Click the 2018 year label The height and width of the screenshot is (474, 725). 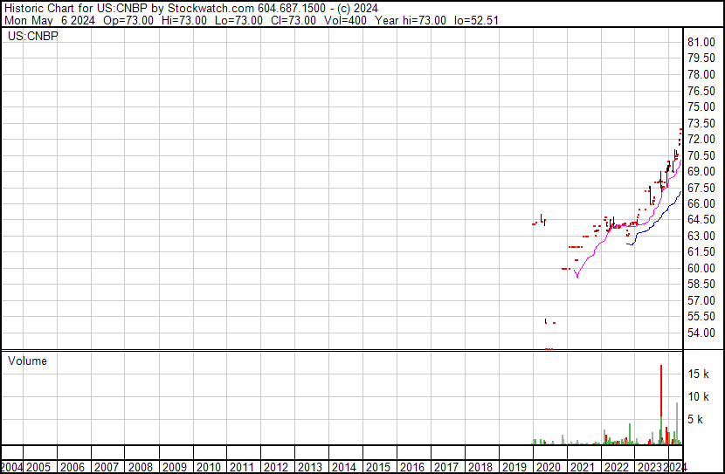pyautogui.click(x=480, y=467)
